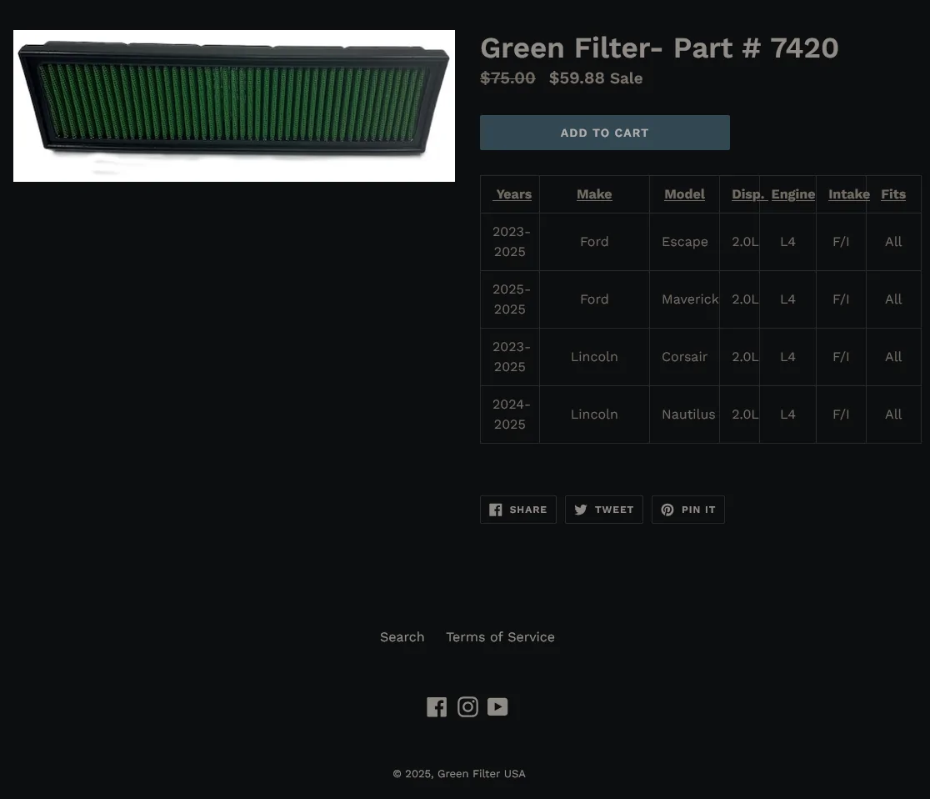Click the Pinterest logo on Pin It
The width and height of the screenshot is (930, 799).
pos(667,510)
